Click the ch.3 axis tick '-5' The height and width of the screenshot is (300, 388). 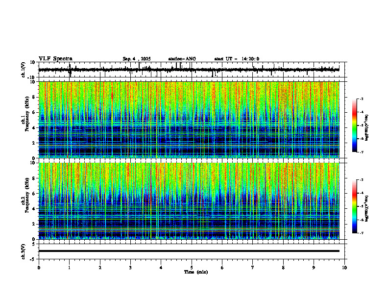point(33,259)
